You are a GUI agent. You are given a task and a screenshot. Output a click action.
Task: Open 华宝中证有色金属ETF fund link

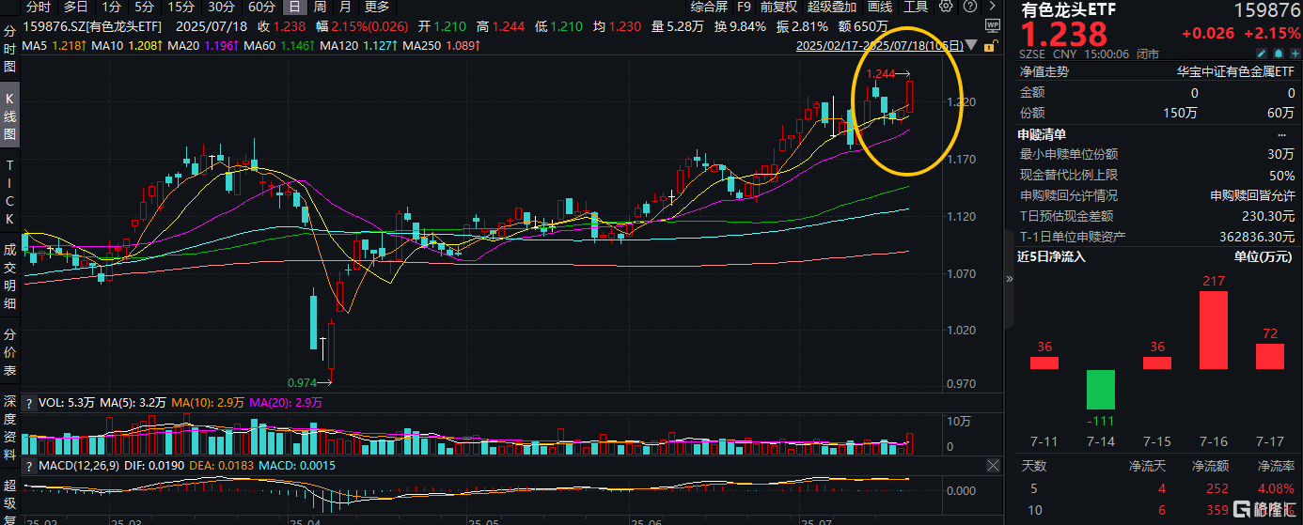[x=1236, y=70]
